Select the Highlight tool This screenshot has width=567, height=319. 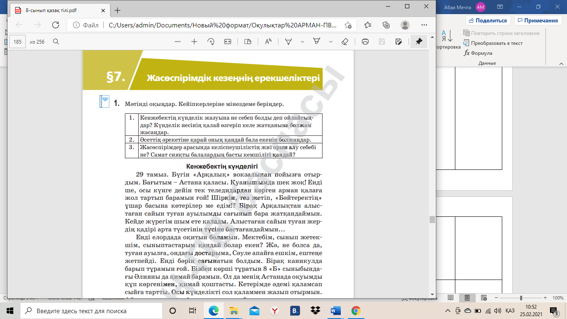coord(317,42)
